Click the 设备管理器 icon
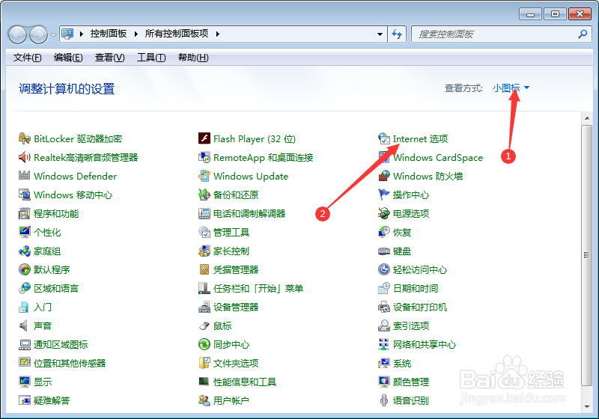Screen dimensions: 599x419 click(x=204, y=307)
